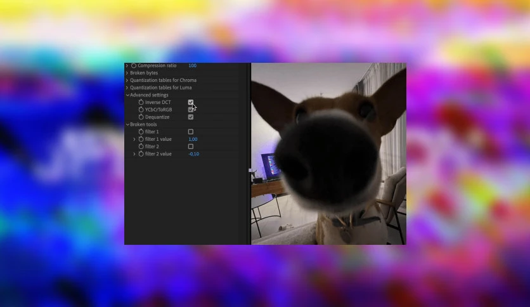Select the Broken tools label
Screen dimensions: 530x307
point(143,124)
